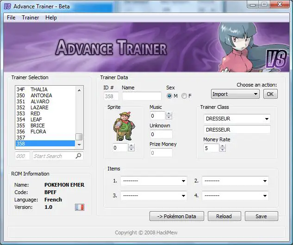The width and height of the screenshot is (293, 245).
Task: Increase the Music value with up arrow
Action: (x=169, y=113)
